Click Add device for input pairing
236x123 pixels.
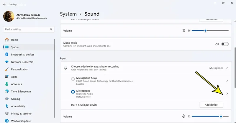211,105
